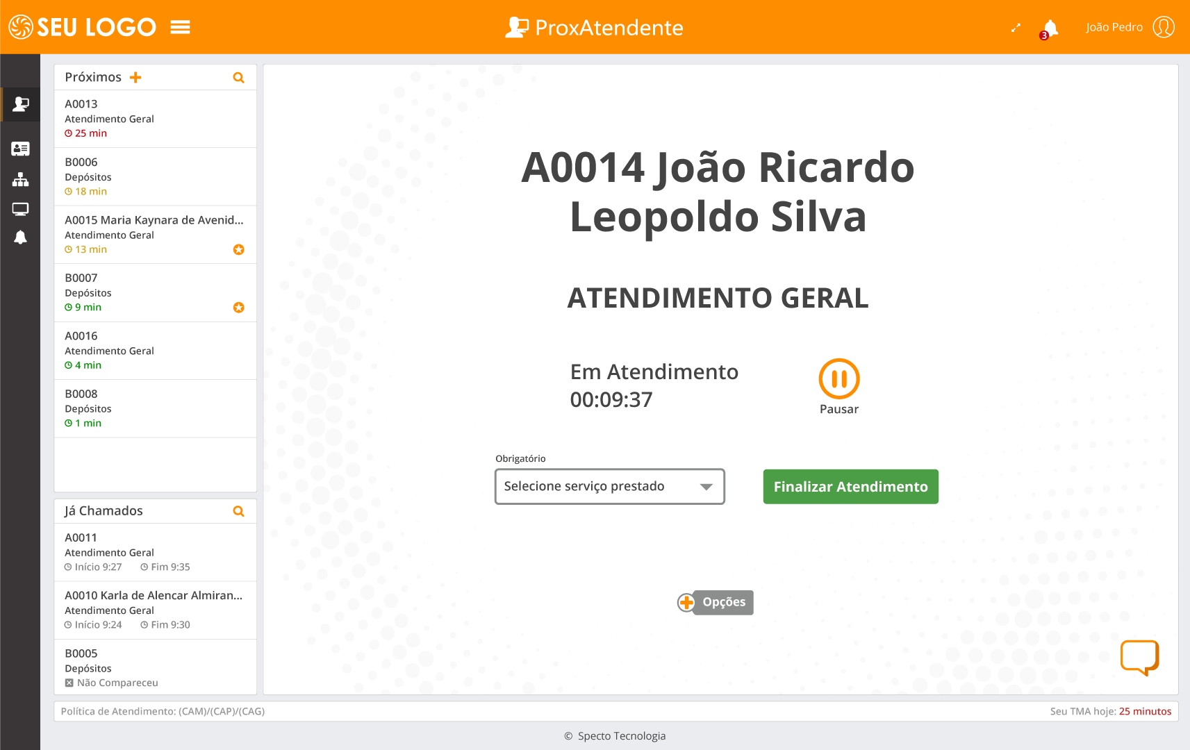The image size is (1190, 750).
Task: Click the Próximos panel title
Action: [x=93, y=77]
